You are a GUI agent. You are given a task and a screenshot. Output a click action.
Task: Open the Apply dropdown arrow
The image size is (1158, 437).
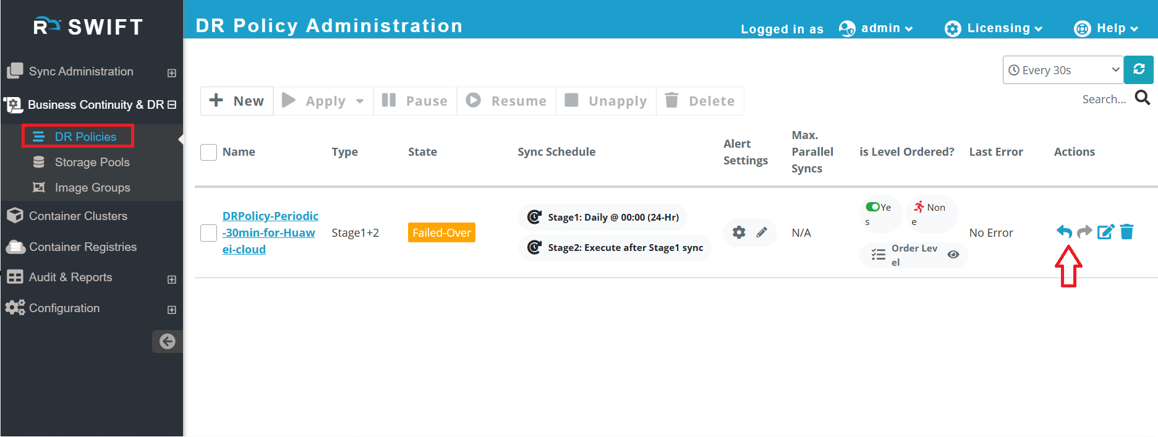tap(360, 101)
